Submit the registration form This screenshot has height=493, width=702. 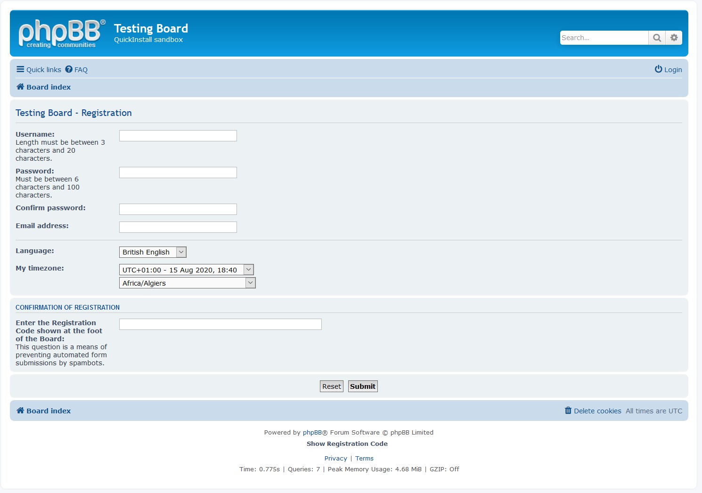[x=363, y=386]
